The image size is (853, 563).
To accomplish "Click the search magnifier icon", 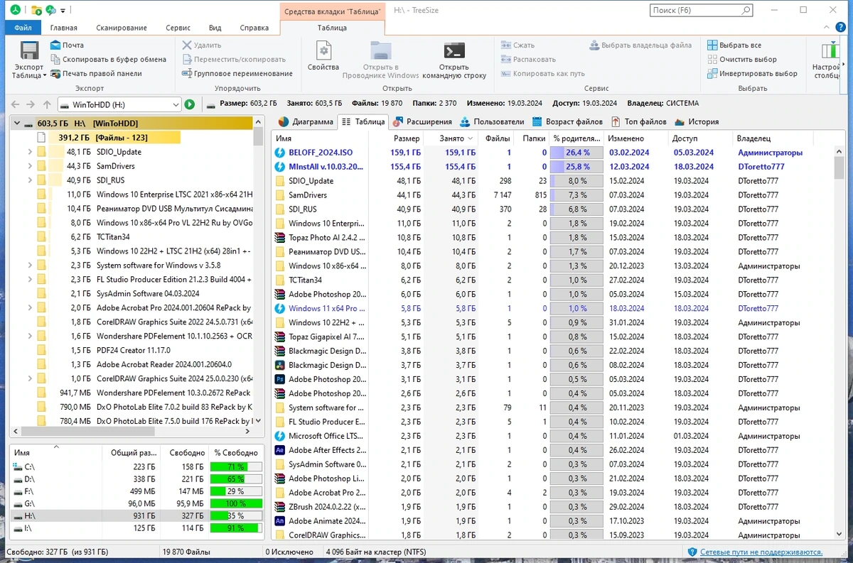I will pyautogui.click(x=746, y=11).
